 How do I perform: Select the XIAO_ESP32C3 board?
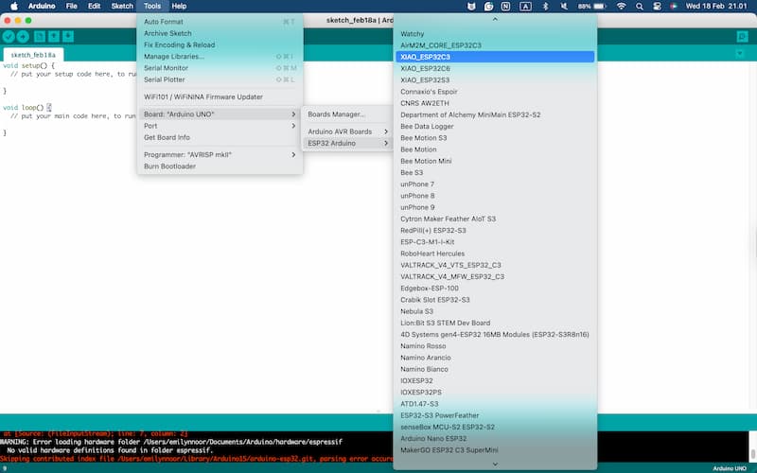[x=495, y=57]
